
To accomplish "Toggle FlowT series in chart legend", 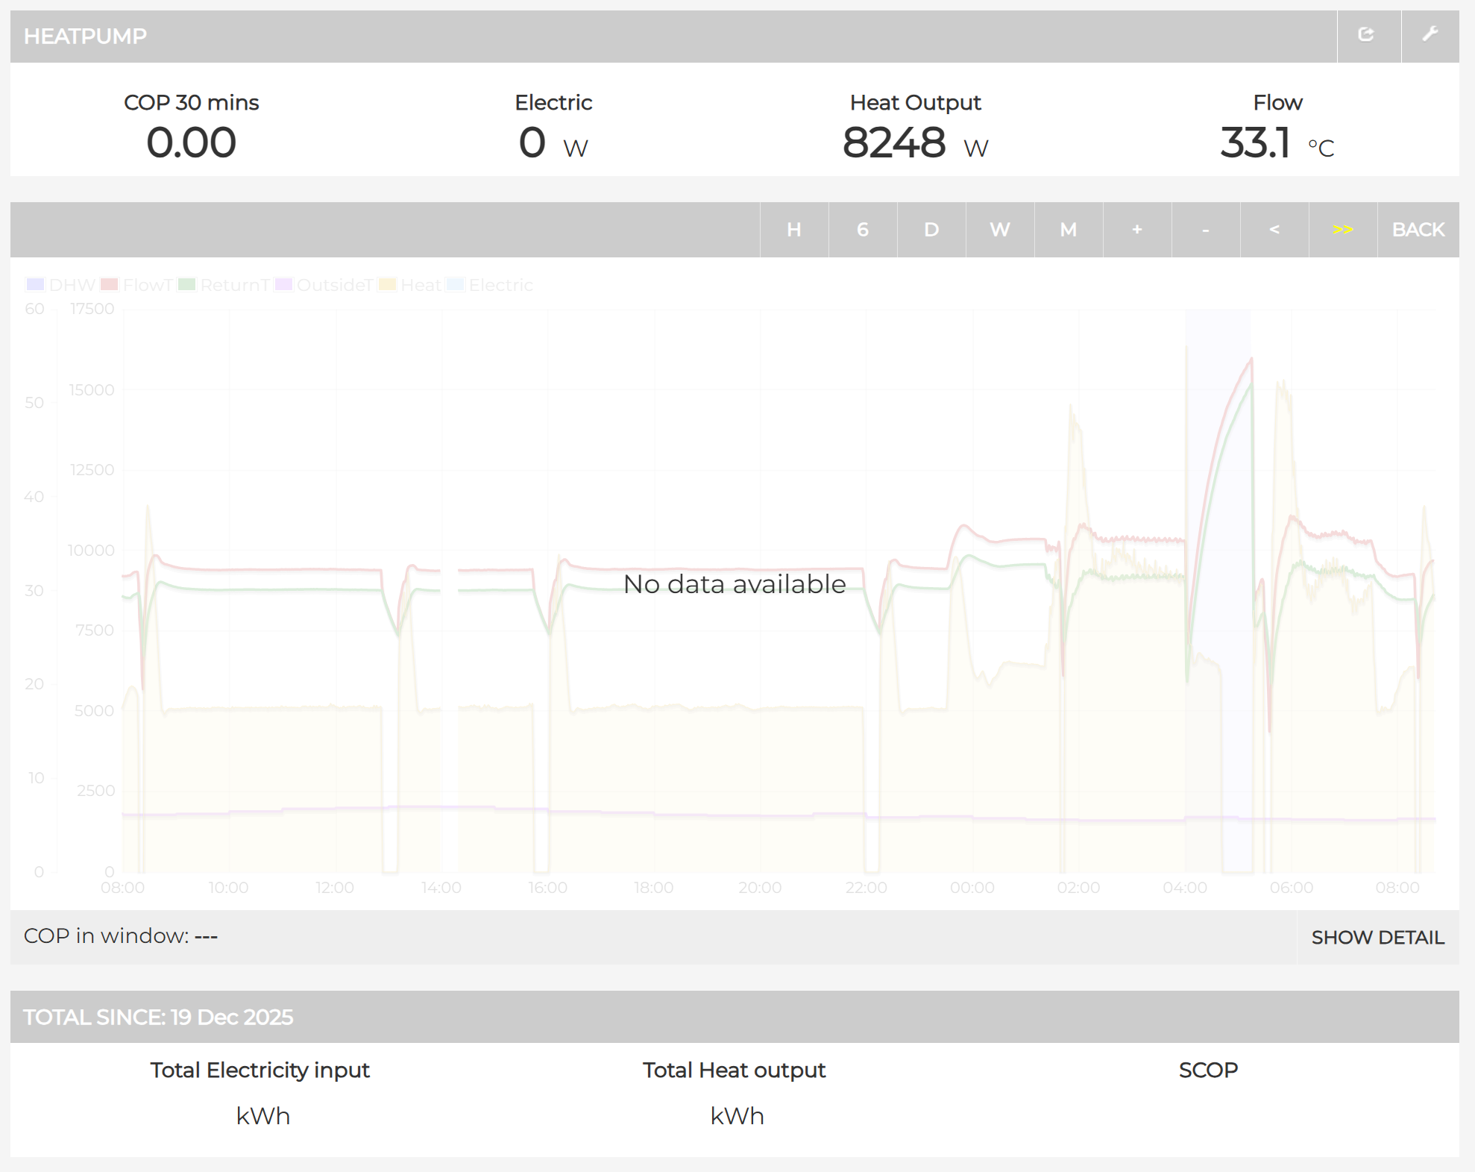I will [x=147, y=285].
